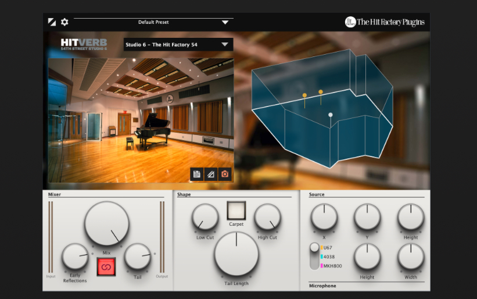Click the resize window icon in top bar

click(x=52, y=22)
